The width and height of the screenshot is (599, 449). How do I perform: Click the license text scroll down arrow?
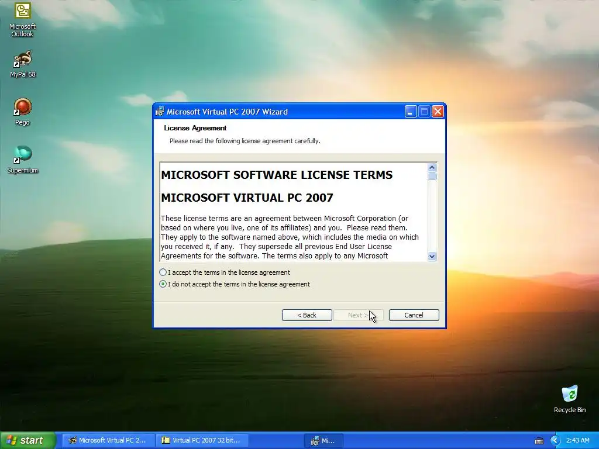coord(432,256)
